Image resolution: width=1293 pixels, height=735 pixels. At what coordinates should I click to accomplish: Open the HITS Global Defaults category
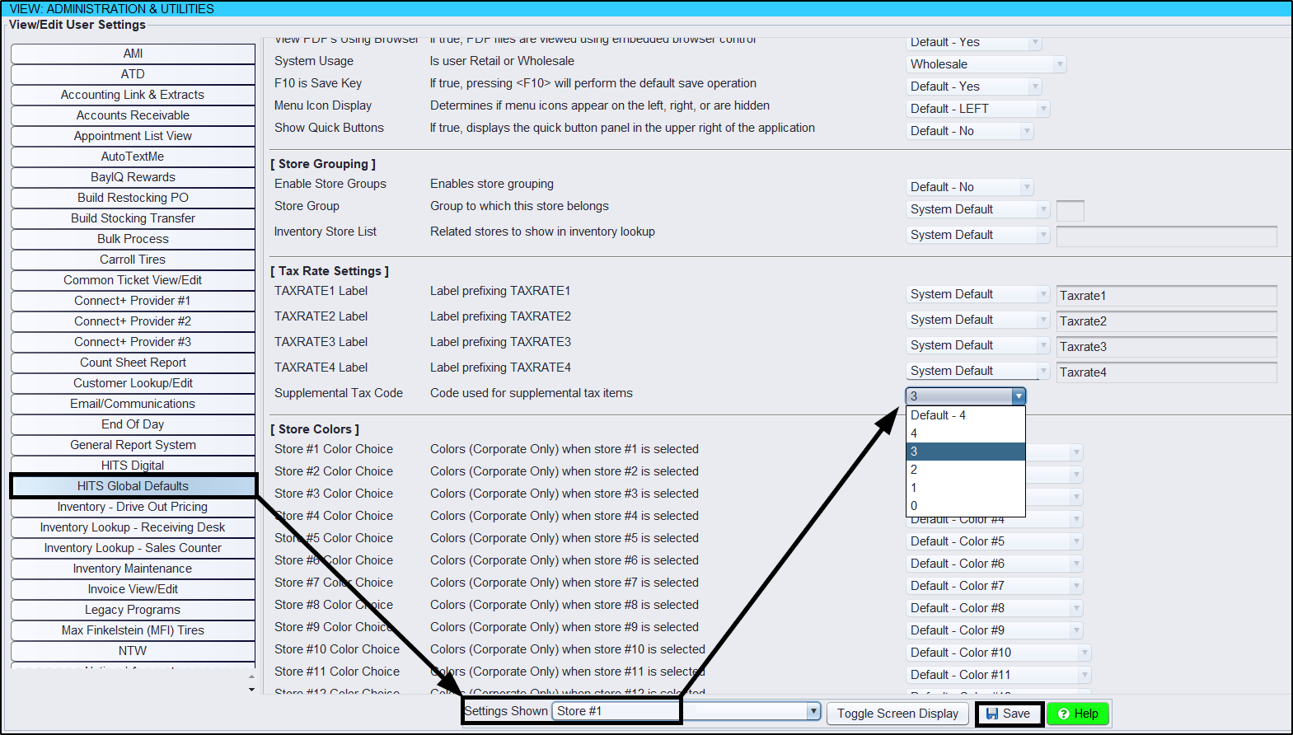tap(133, 486)
